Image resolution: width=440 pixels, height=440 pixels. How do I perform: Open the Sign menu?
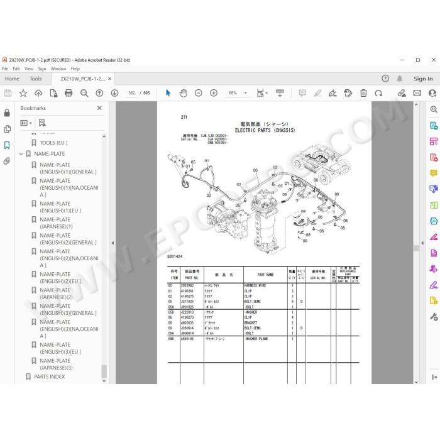(42, 69)
